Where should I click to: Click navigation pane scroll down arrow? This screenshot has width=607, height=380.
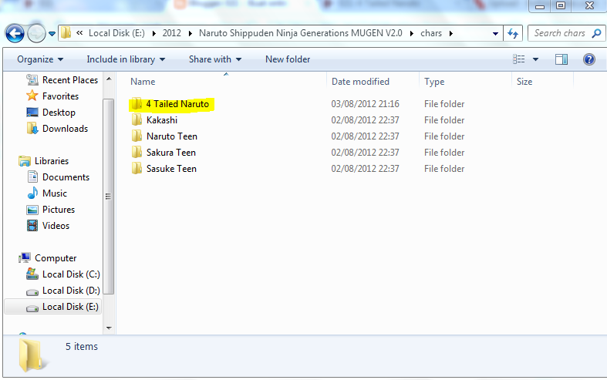(110, 328)
